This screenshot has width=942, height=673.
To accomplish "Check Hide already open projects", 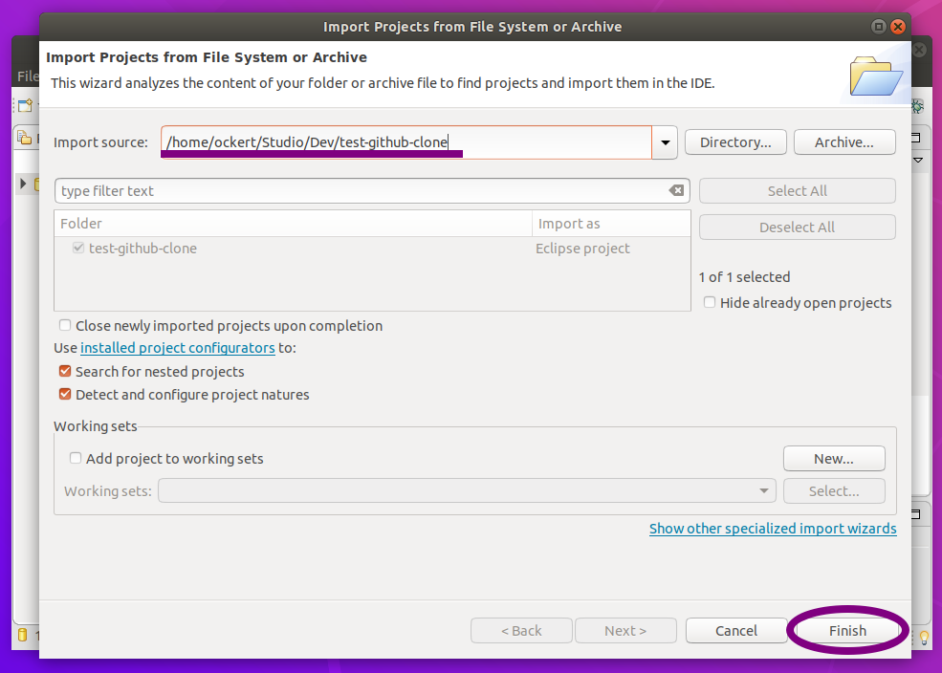I will pyautogui.click(x=710, y=303).
